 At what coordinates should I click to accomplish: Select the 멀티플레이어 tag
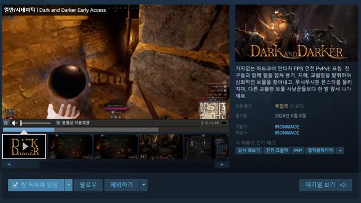[x=320, y=151]
